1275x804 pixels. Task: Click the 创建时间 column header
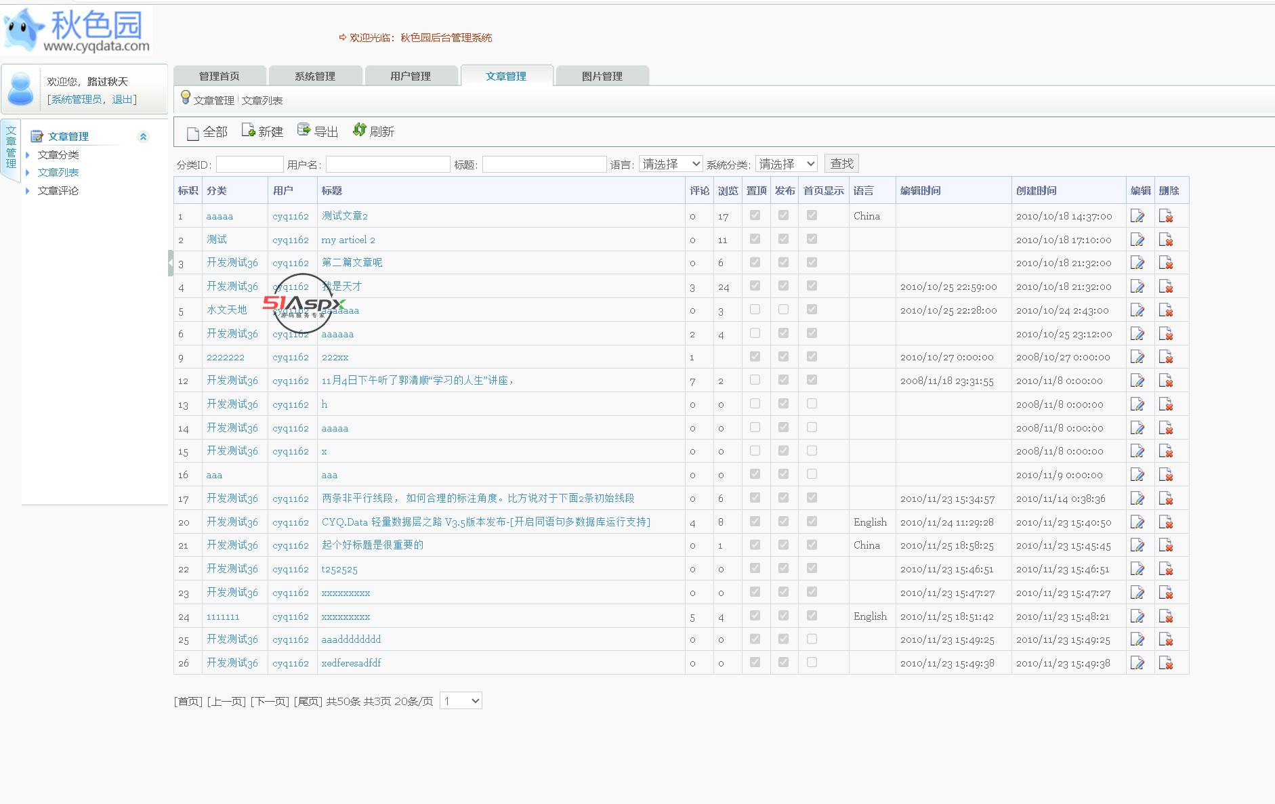(x=1036, y=191)
